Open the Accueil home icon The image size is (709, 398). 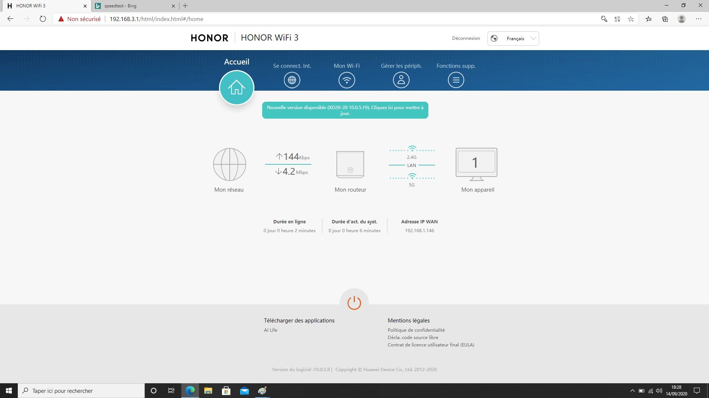click(236, 88)
